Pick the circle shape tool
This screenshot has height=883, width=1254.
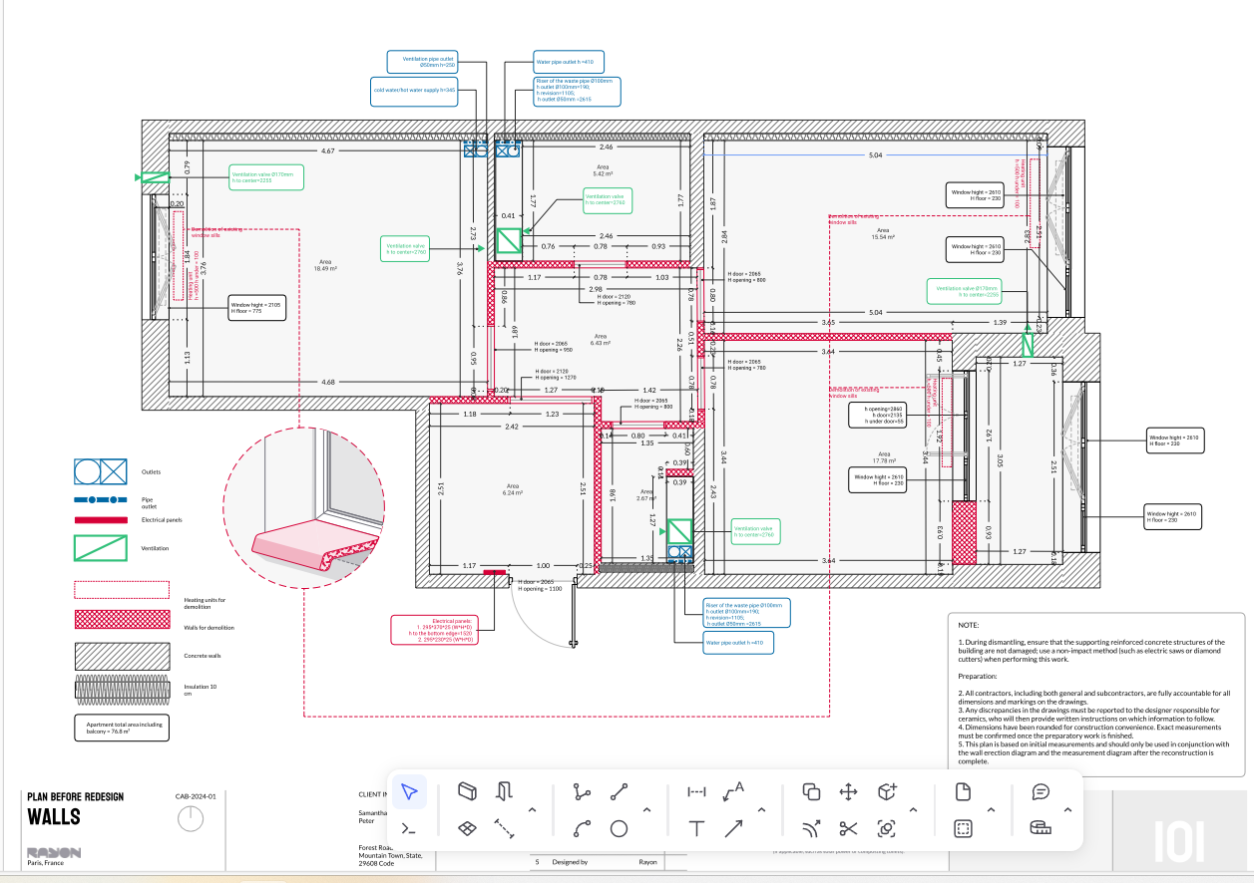(619, 828)
